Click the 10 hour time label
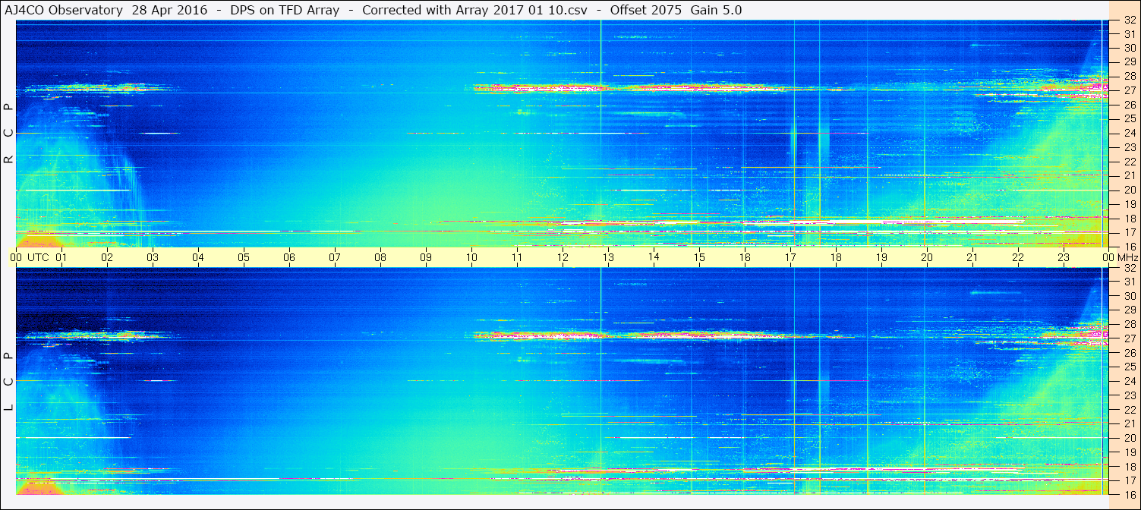The image size is (1141, 510). [471, 257]
